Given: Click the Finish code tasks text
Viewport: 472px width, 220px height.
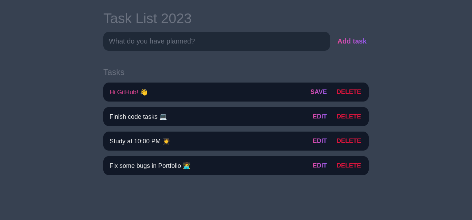Looking at the screenshot, I should coord(133,117).
